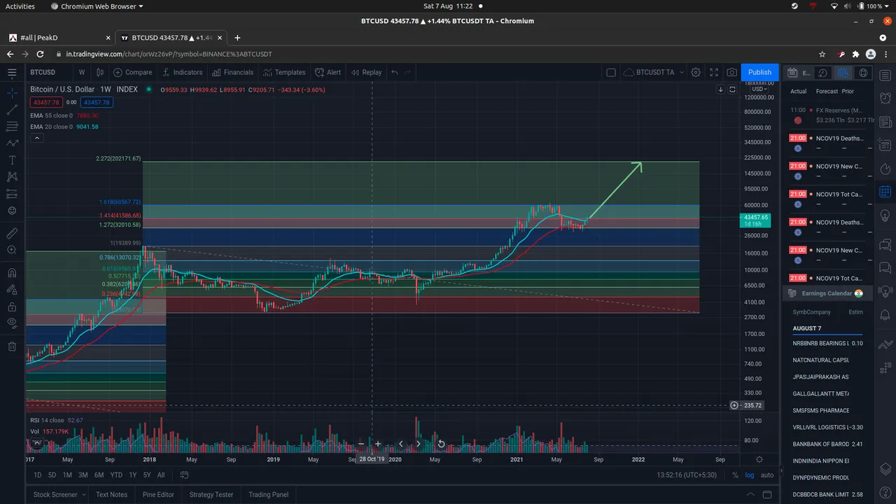Open the Indicators dialog
Screen dimensions: 896x504
pyautogui.click(x=182, y=72)
